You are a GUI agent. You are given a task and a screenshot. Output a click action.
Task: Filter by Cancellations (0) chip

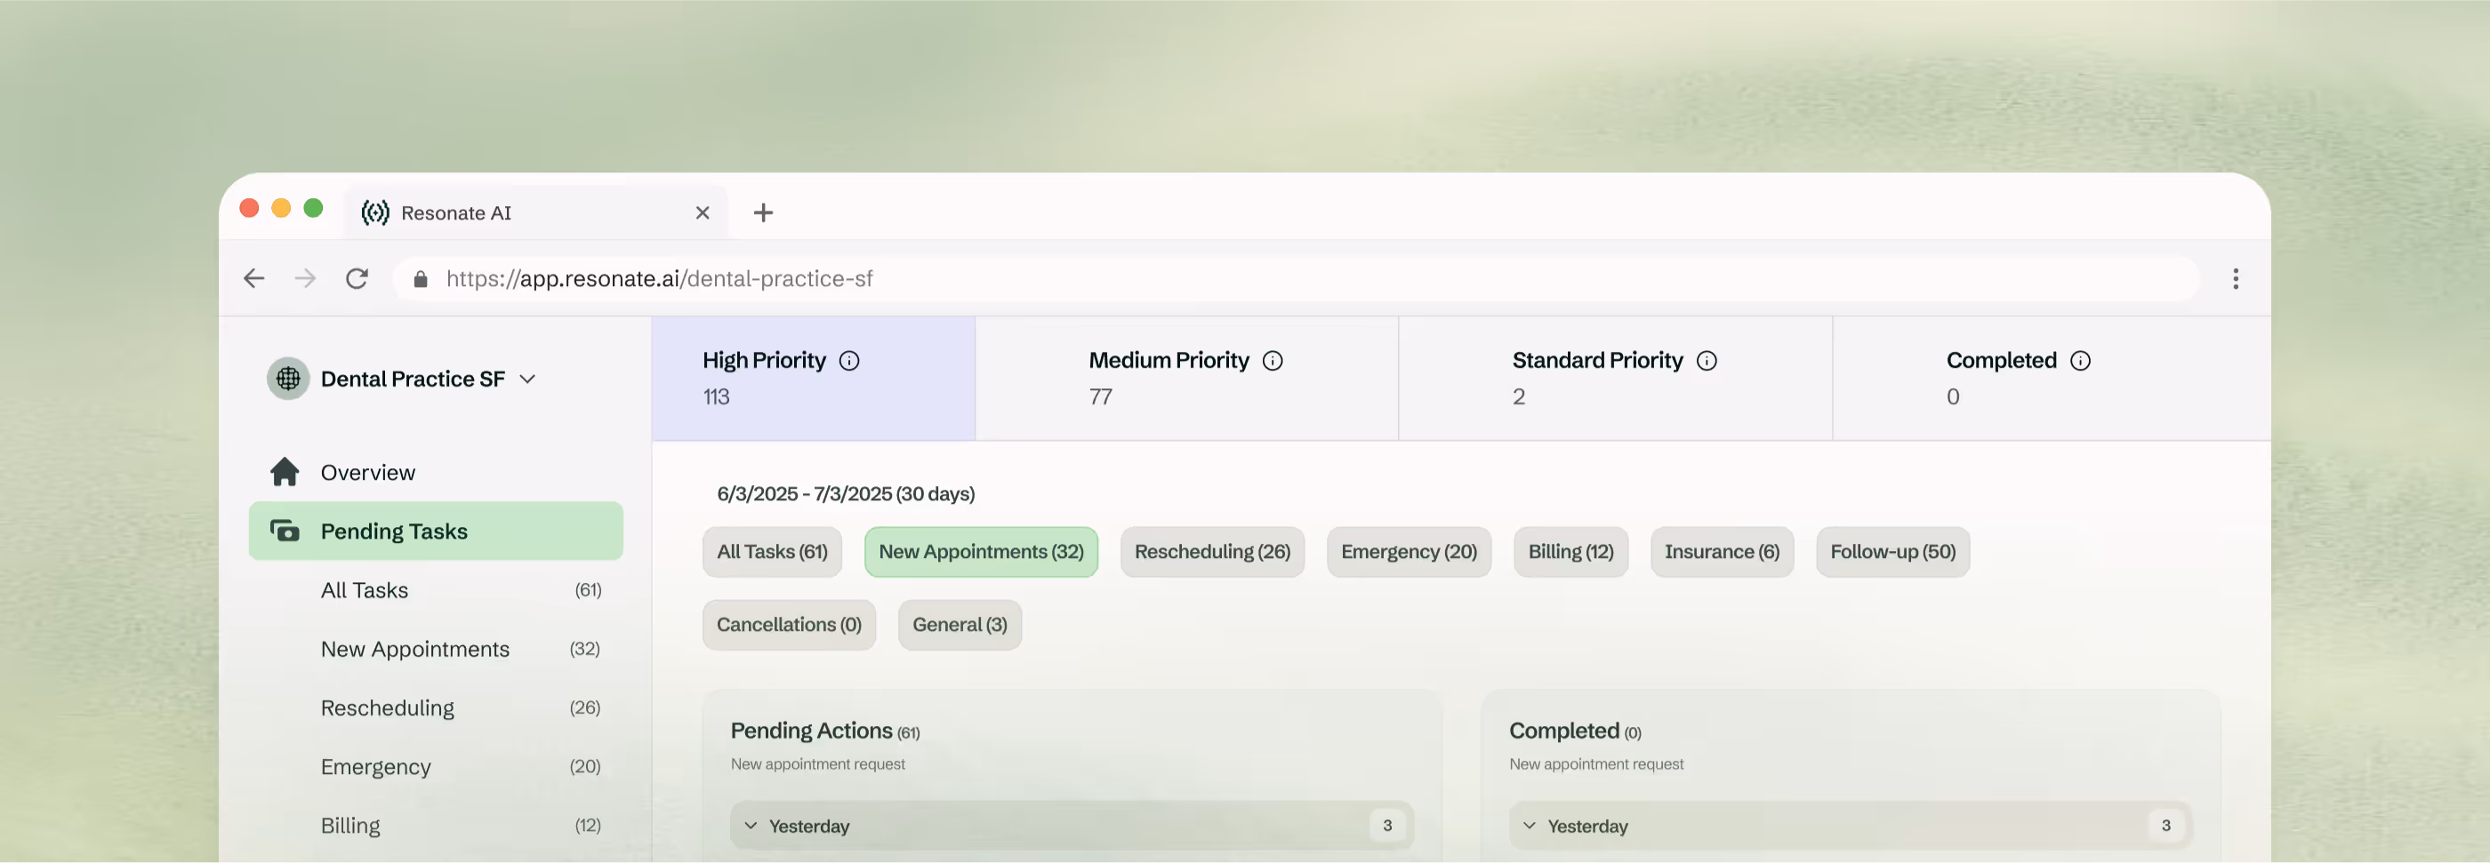click(x=789, y=624)
